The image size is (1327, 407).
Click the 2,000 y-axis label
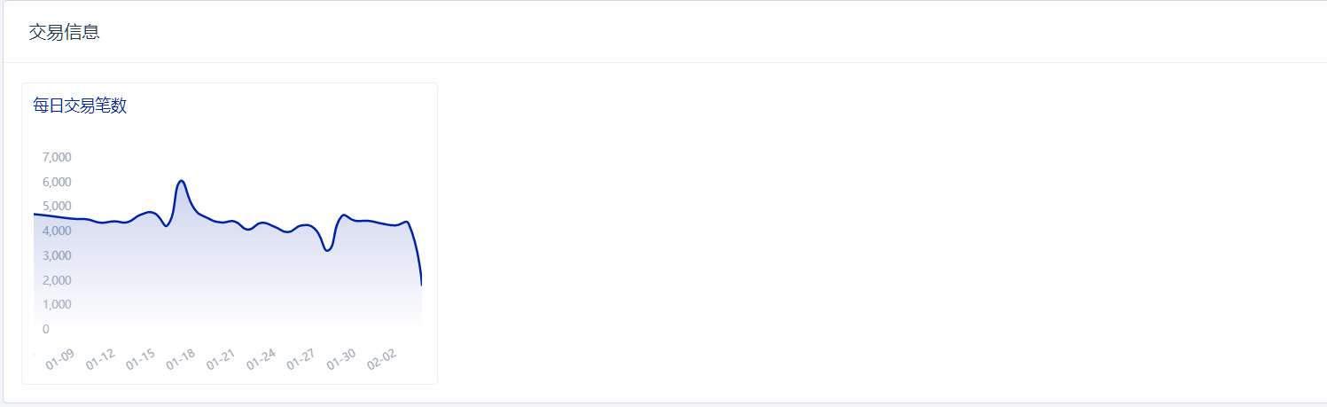tap(57, 281)
